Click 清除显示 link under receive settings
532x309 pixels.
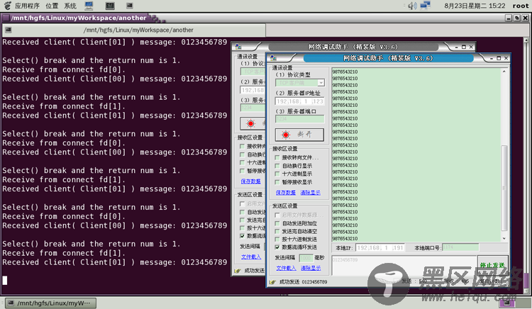[x=310, y=193]
